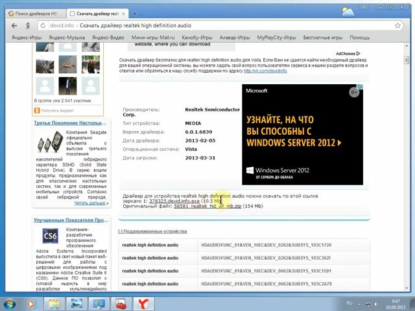The height and width of the screenshot is (311, 415).
Task: Go back with the browser back arrow
Action: [14, 26]
